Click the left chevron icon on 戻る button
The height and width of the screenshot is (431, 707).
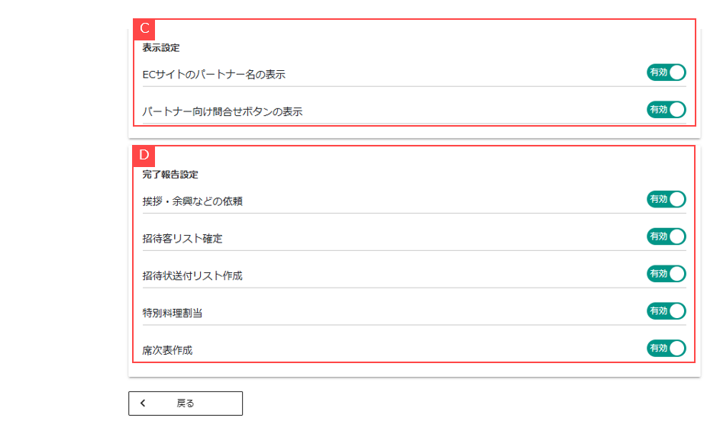click(x=143, y=404)
